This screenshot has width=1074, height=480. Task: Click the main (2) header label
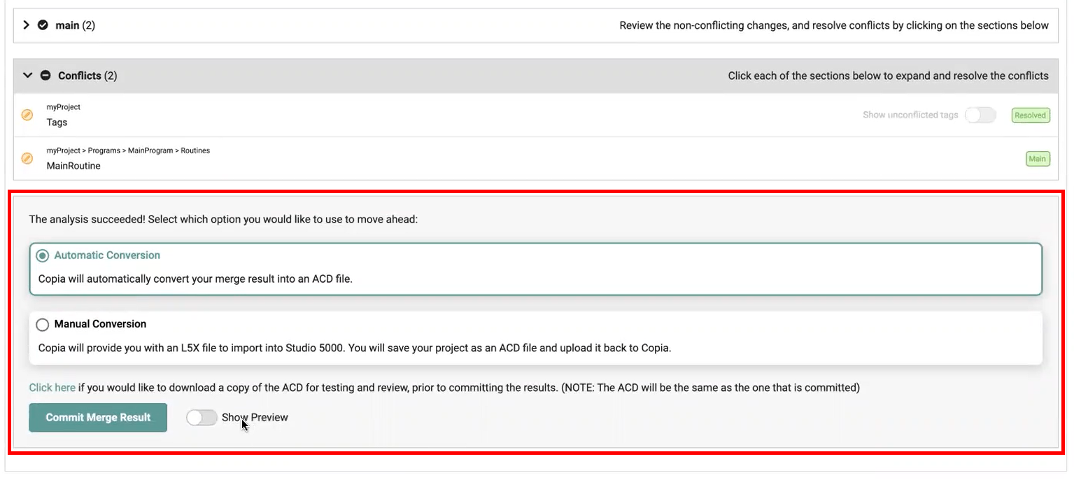coord(75,25)
